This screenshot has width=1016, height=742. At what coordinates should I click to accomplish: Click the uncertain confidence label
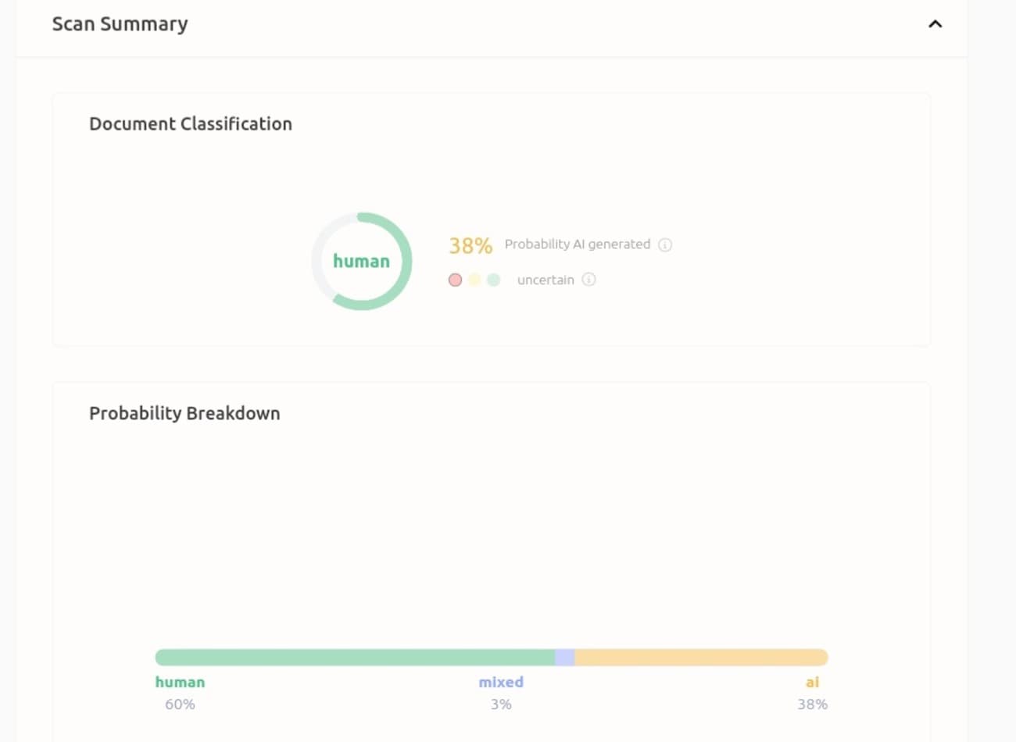tap(546, 280)
